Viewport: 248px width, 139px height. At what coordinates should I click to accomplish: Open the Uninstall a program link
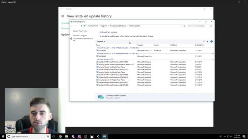click(x=80, y=36)
